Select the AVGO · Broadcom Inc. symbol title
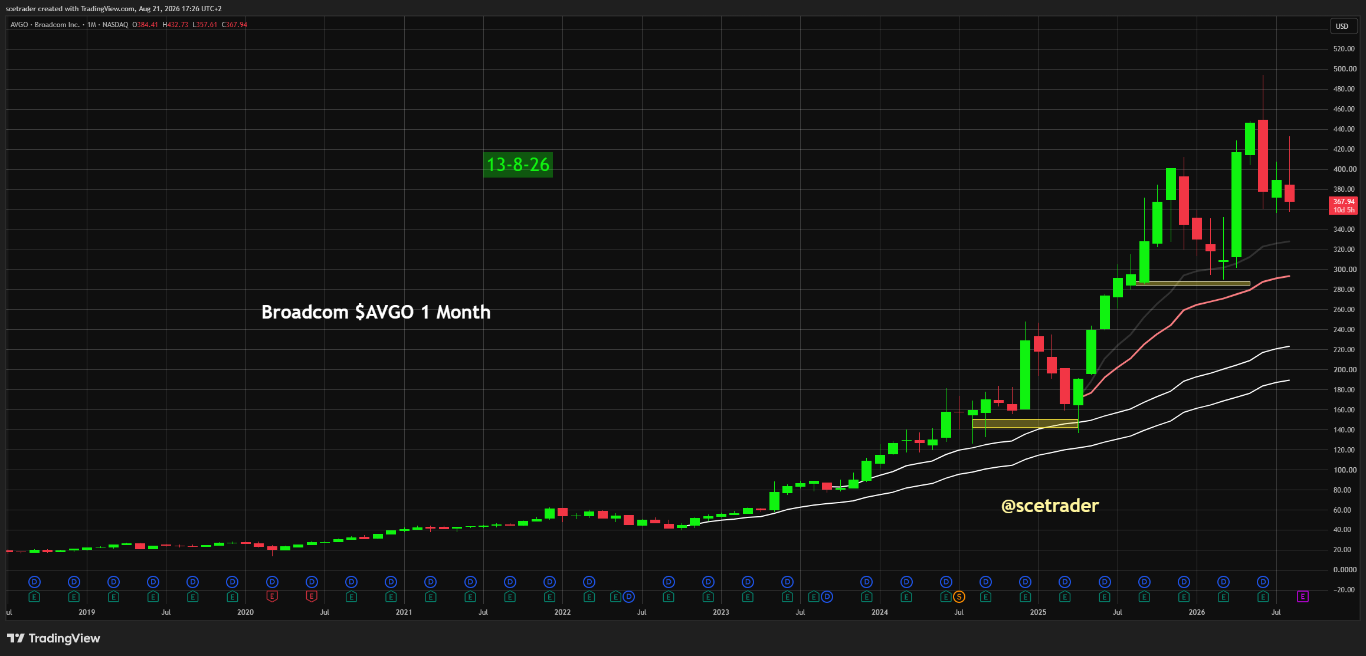Viewport: 1366px width, 656px height. (x=45, y=25)
